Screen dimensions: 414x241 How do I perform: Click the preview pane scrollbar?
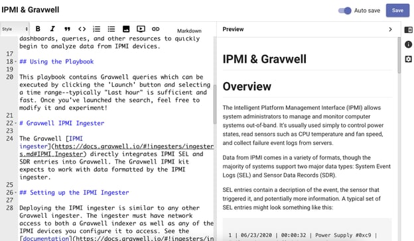399,56
